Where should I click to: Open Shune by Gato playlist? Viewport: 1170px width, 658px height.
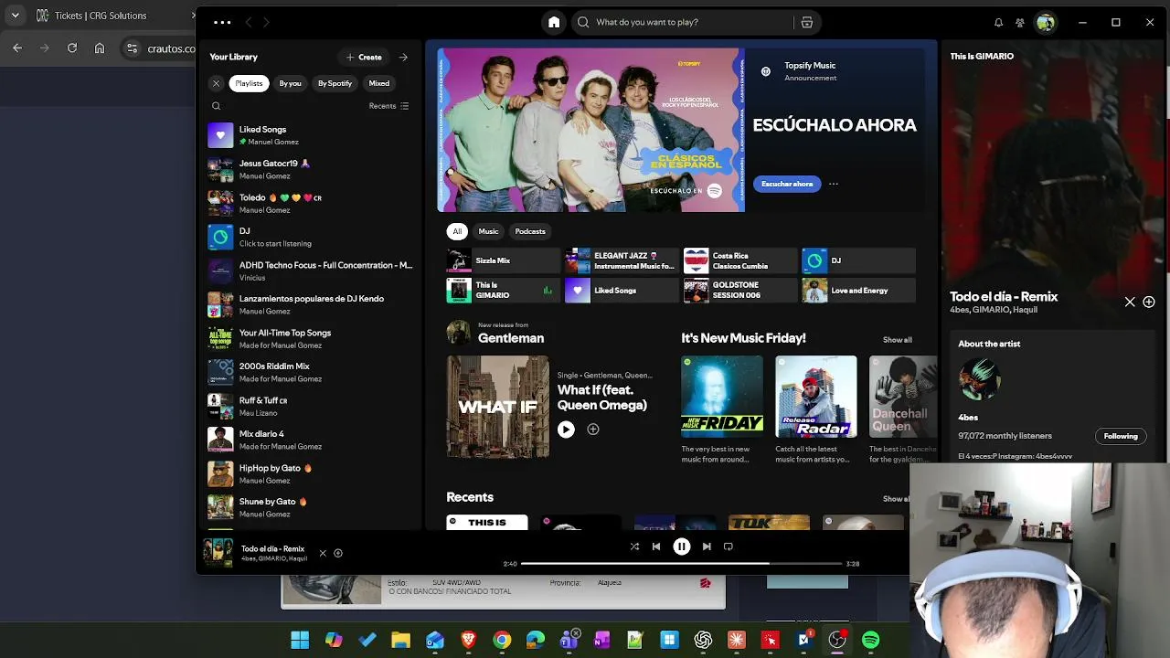tap(311, 507)
